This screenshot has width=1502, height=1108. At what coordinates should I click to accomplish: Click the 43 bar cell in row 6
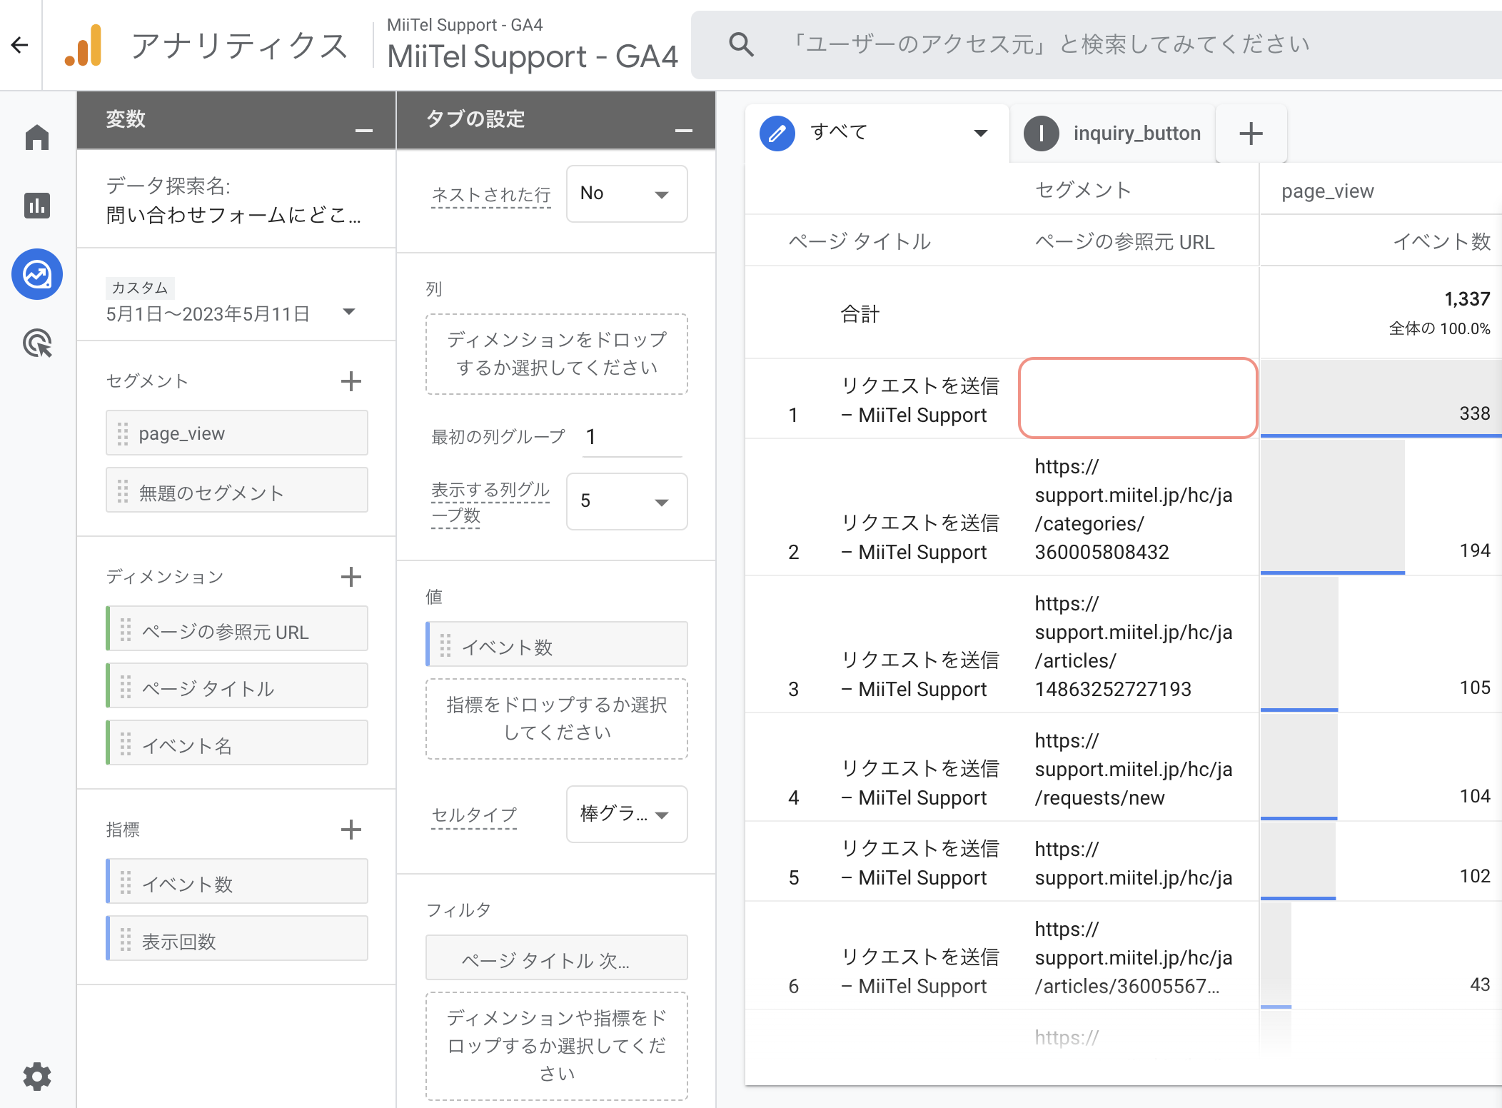tap(1381, 955)
